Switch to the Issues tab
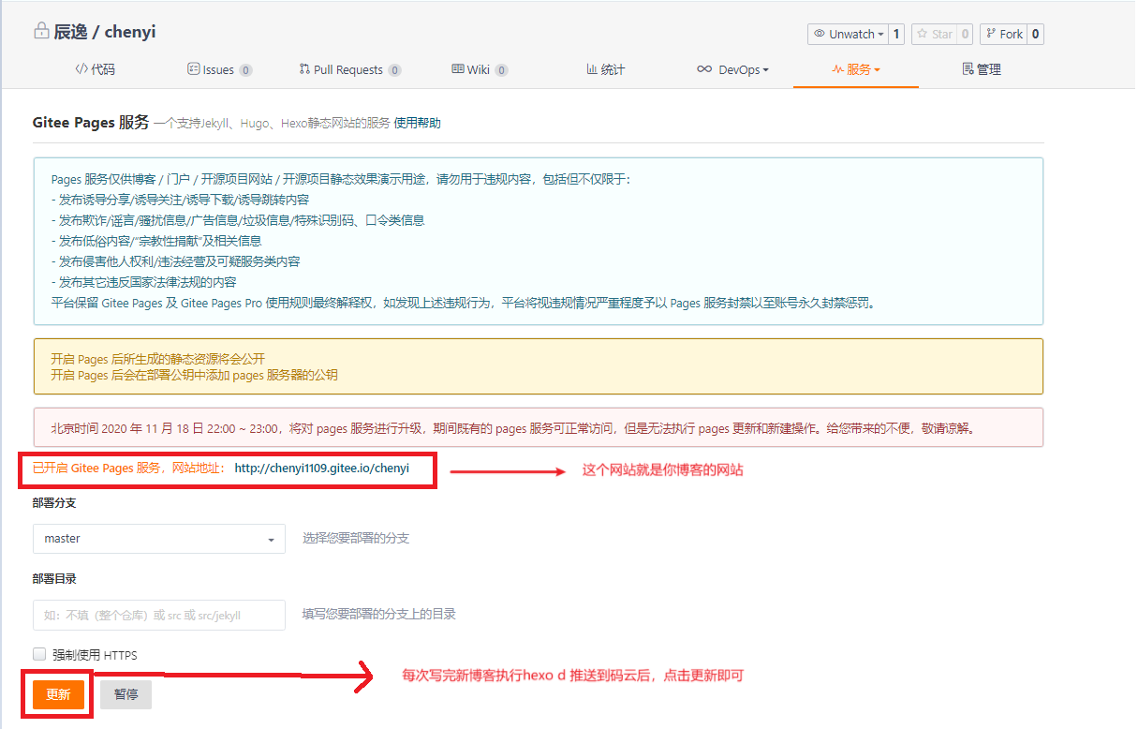 coord(219,69)
